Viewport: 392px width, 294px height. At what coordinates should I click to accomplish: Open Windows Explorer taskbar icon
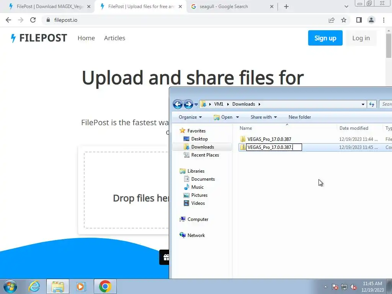click(x=58, y=286)
